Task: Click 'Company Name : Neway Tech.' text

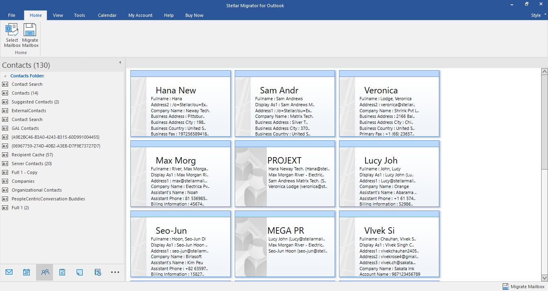Action: click(x=181, y=111)
